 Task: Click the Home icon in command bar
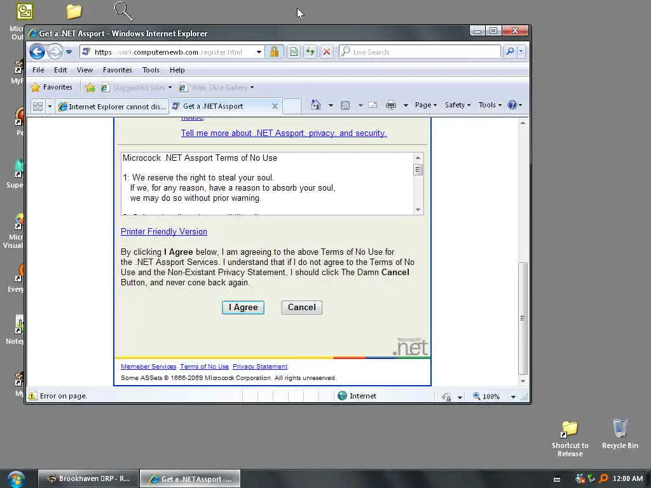[316, 105]
